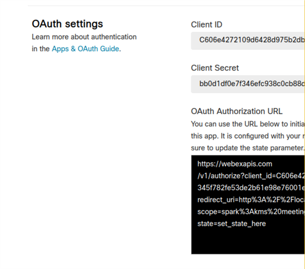Click the OAuth Authorization URL code box

click(248, 205)
